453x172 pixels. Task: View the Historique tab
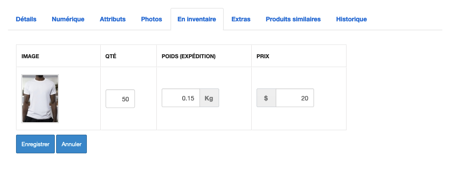[x=351, y=19]
